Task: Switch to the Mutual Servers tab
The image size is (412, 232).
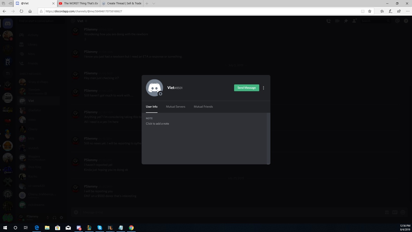Action: click(175, 107)
